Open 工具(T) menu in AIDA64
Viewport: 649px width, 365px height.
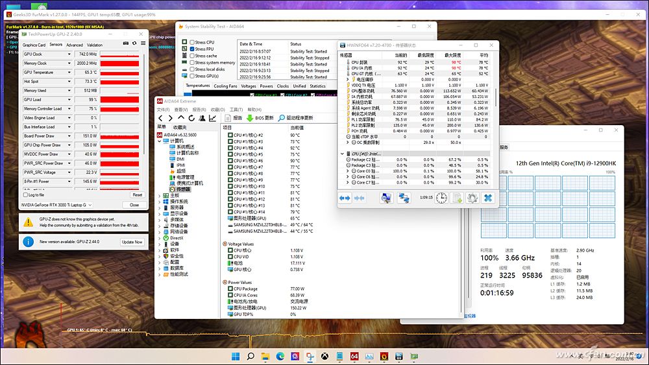click(x=236, y=110)
